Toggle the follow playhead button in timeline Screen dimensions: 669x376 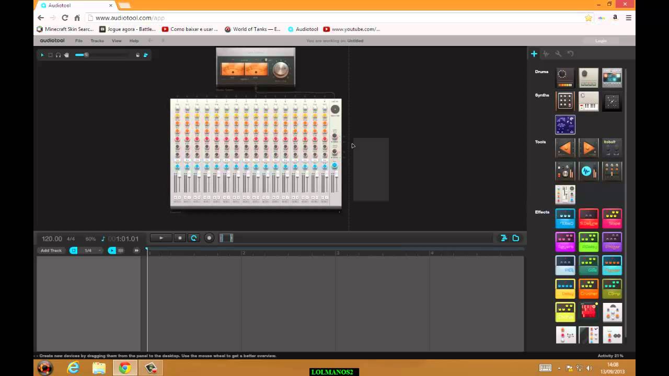click(x=112, y=251)
